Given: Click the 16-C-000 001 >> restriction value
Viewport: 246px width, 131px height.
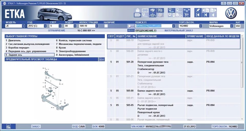Looking at the screenshot, I should (86, 31).
